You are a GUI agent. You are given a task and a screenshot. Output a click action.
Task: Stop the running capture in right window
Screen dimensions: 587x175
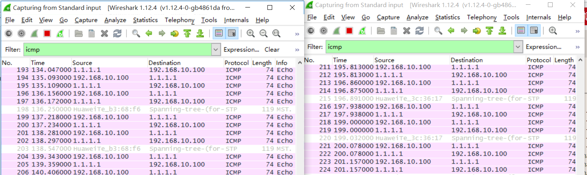pyautogui.click(x=349, y=31)
